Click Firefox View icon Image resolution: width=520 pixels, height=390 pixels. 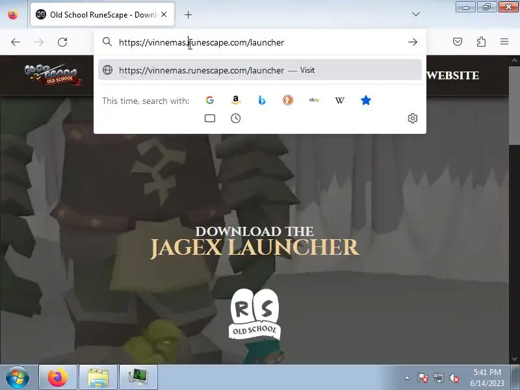click(13, 14)
